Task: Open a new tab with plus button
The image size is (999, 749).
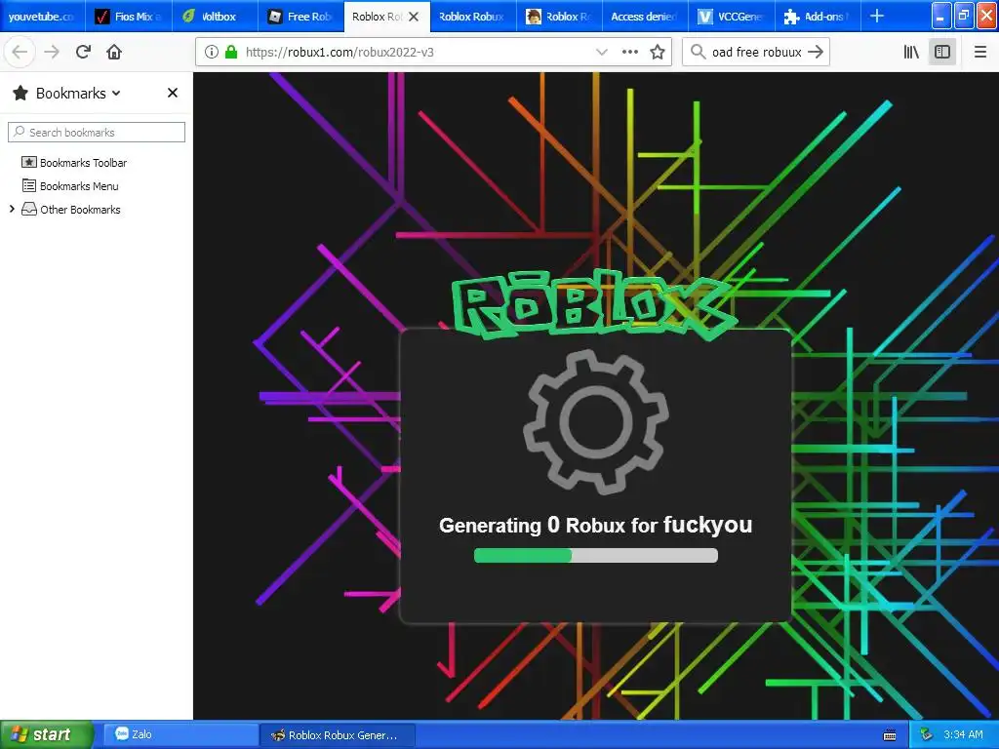Action: tap(877, 16)
